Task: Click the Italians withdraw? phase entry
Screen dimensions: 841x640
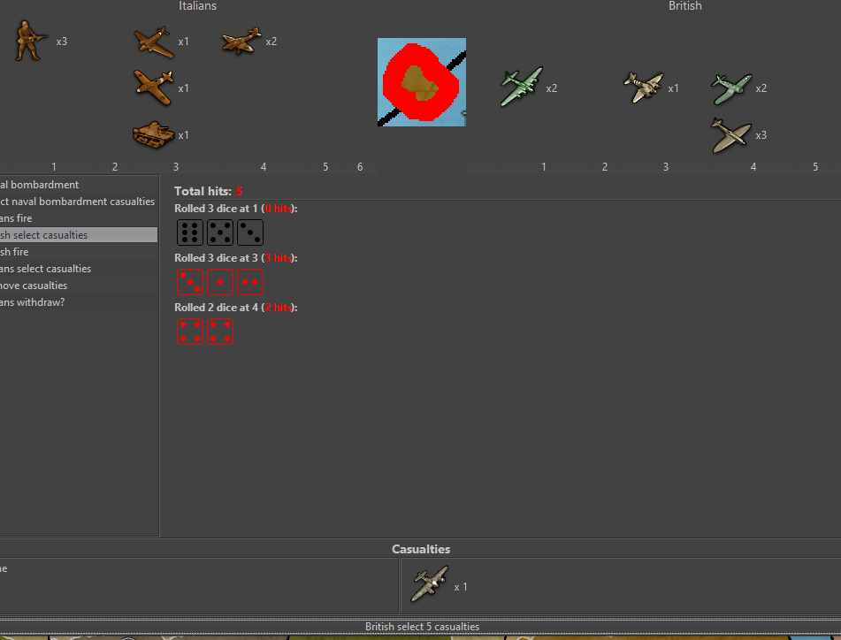Action: (x=53, y=301)
